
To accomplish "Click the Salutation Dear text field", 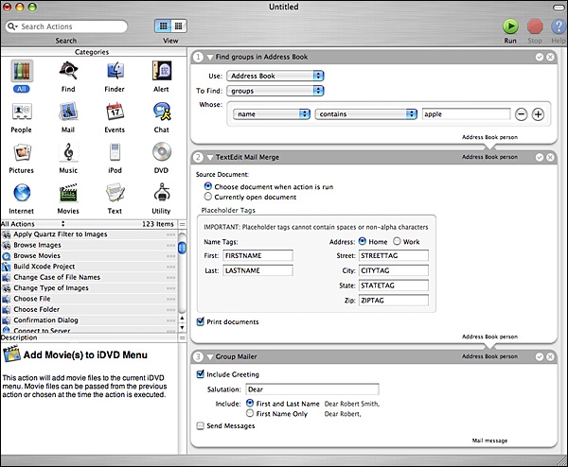I will coord(312,389).
